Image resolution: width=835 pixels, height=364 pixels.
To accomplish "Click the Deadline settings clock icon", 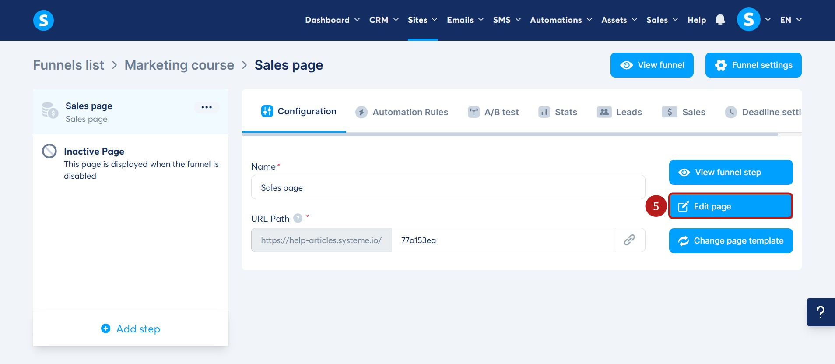I will [x=731, y=112].
